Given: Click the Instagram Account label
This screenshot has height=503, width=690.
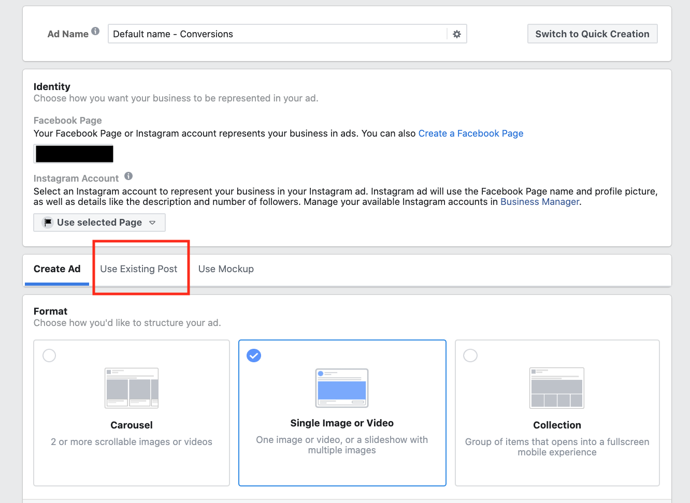Looking at the screenshot, I should tap(76, 179).
